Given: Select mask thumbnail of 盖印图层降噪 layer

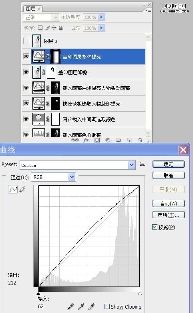Looking at the screenshot, I should click(x=51, y=72).
